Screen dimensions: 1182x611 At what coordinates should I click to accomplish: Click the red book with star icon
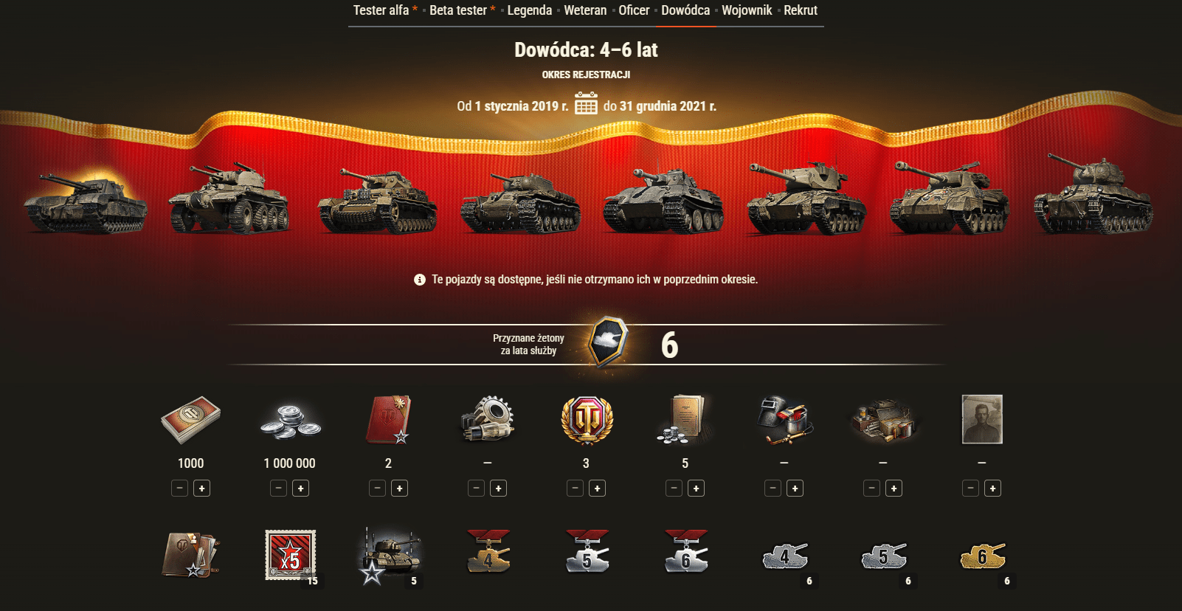coord(388,419)
